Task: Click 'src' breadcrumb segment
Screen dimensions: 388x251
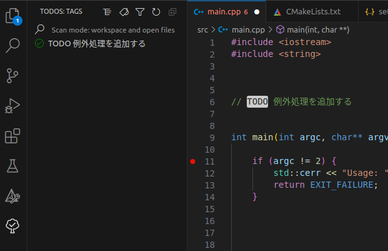Action: [x=202, y=30]
